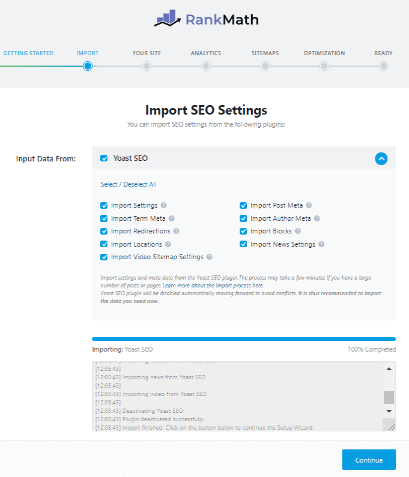
Task: Click the Continue button
Action: click(369, 460)
